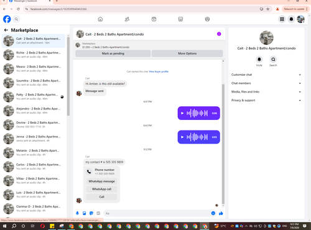Bookmark this page with star icon
Screen dimensions: 311x230
[x=268, y=9]
